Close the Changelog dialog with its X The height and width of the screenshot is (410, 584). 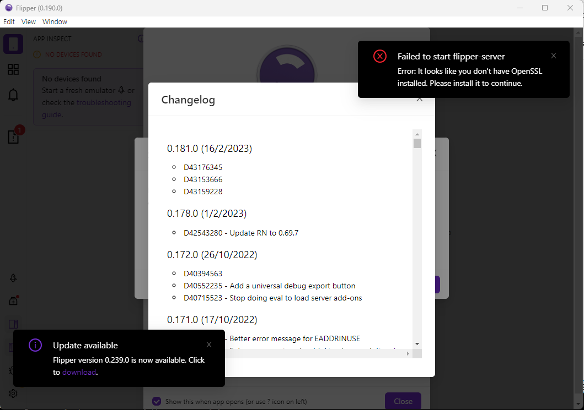tap(419, 100)
